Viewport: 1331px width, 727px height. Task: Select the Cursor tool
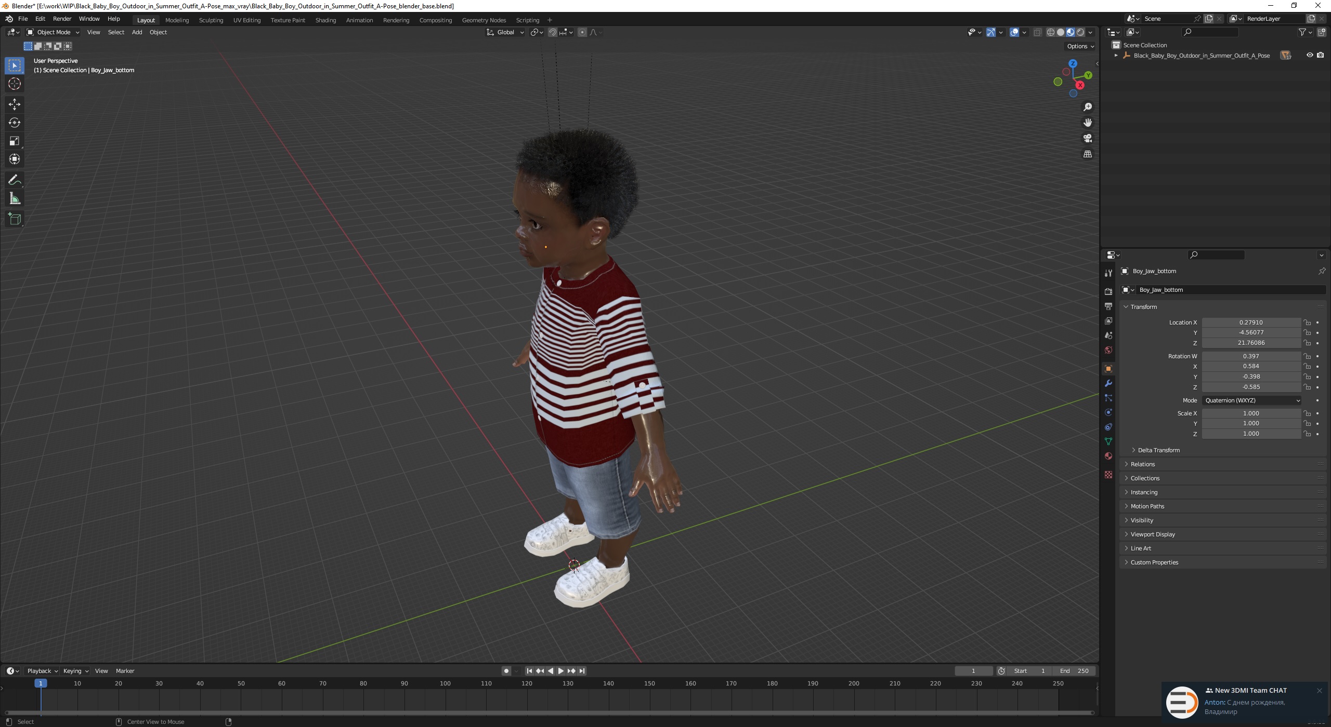point(15,84)
